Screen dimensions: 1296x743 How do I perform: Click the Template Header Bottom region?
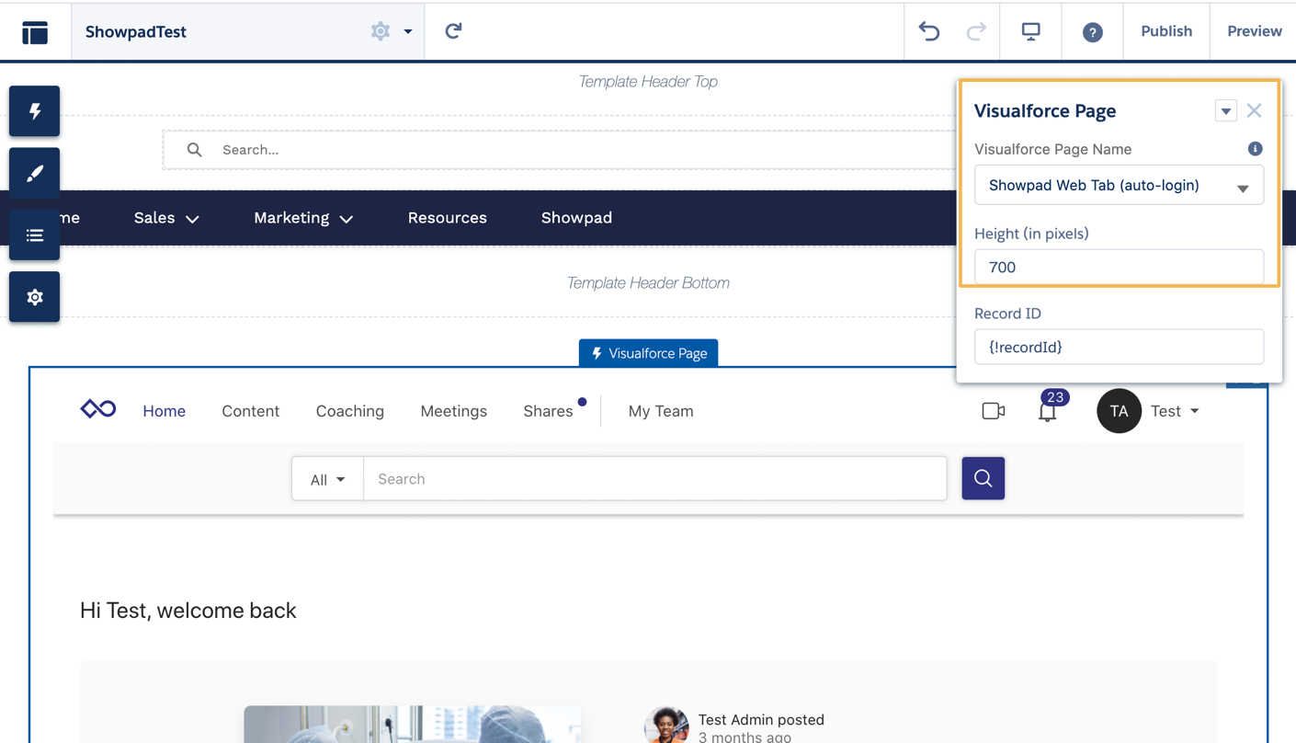click(648, 283)
